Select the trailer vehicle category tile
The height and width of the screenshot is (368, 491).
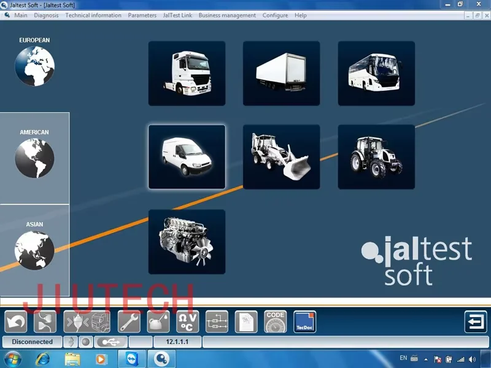(x=281, y=73)
